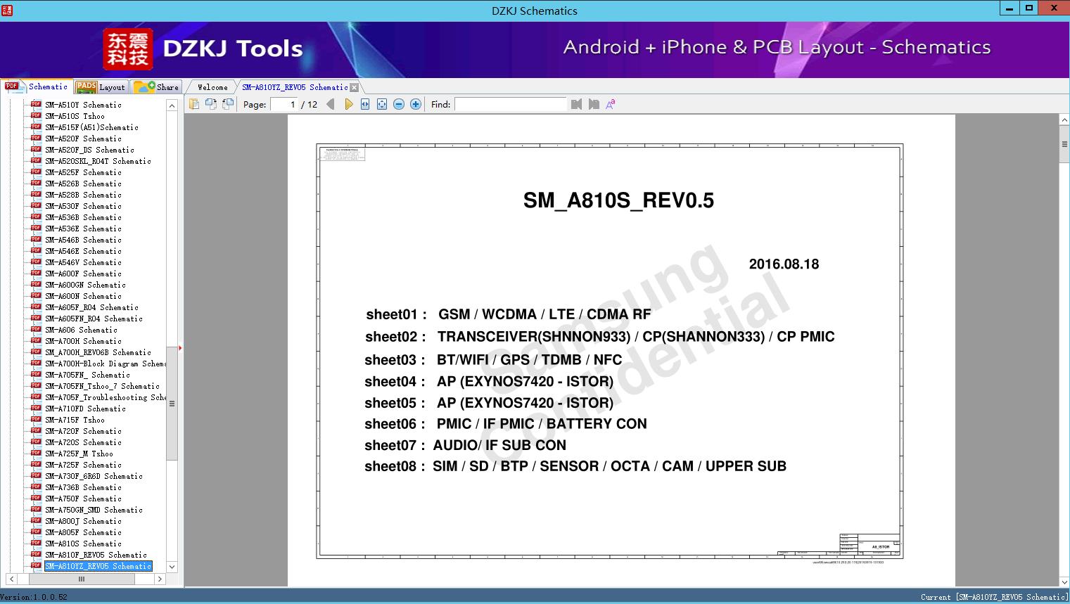Screen dimensions: 1070x604
Task: Close the SM-A810YZ_REV05 Schematic tab
Action: coord(355,87)
